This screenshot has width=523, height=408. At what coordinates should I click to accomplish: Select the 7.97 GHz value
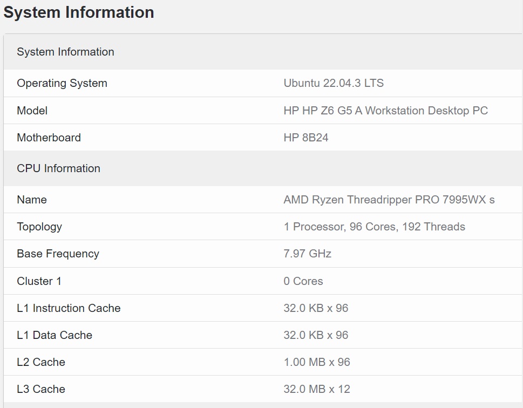(x=307, y=254)
